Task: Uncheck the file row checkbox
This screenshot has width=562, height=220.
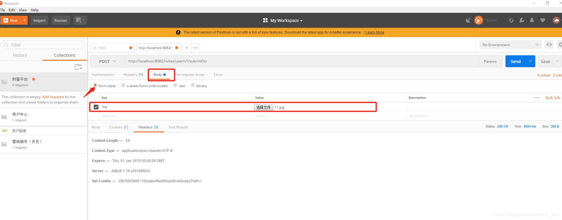Action: pos(96,107)
